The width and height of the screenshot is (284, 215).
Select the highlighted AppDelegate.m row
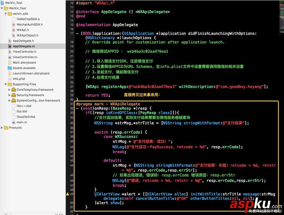(x=33, y=46)
